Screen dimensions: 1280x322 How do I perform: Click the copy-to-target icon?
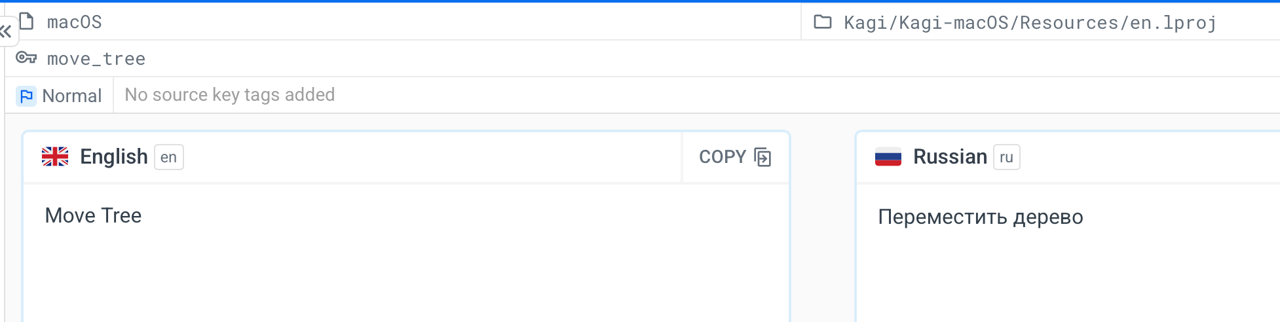tap(762, 157)
